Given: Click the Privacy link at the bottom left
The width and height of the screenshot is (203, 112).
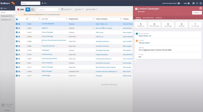Looking at the screenshot, I should coord(7,110).
